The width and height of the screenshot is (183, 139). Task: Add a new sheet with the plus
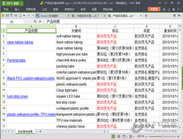point(40,131)
